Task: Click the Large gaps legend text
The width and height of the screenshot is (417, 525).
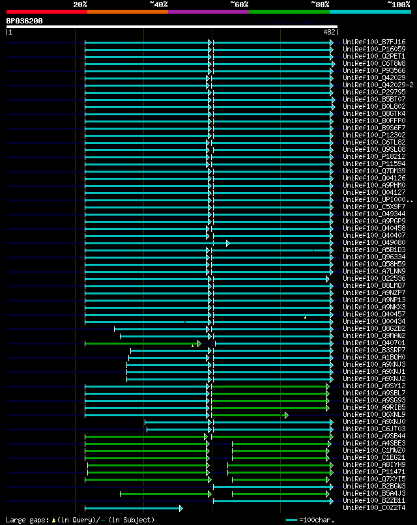Action: [29, 520]
